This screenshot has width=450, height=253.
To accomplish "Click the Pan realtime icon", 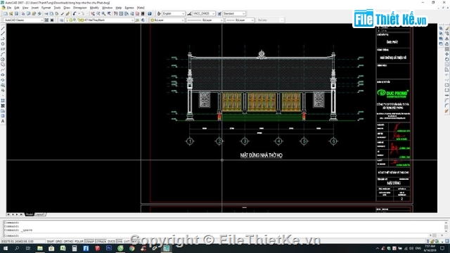I will click(x=93, y=13).
